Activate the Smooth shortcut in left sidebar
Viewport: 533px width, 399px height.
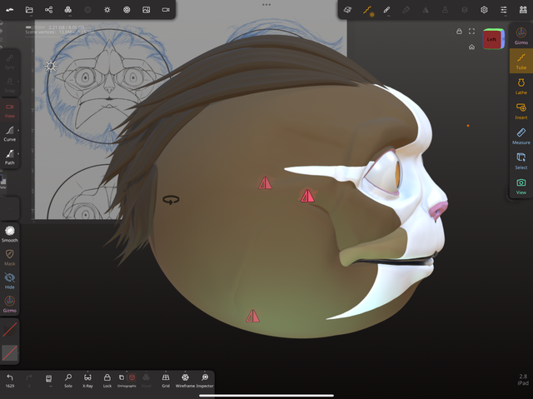(9, 234)
